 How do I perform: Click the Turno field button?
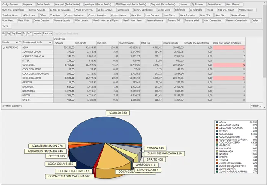pyautogui.click(x=6, y=25)
